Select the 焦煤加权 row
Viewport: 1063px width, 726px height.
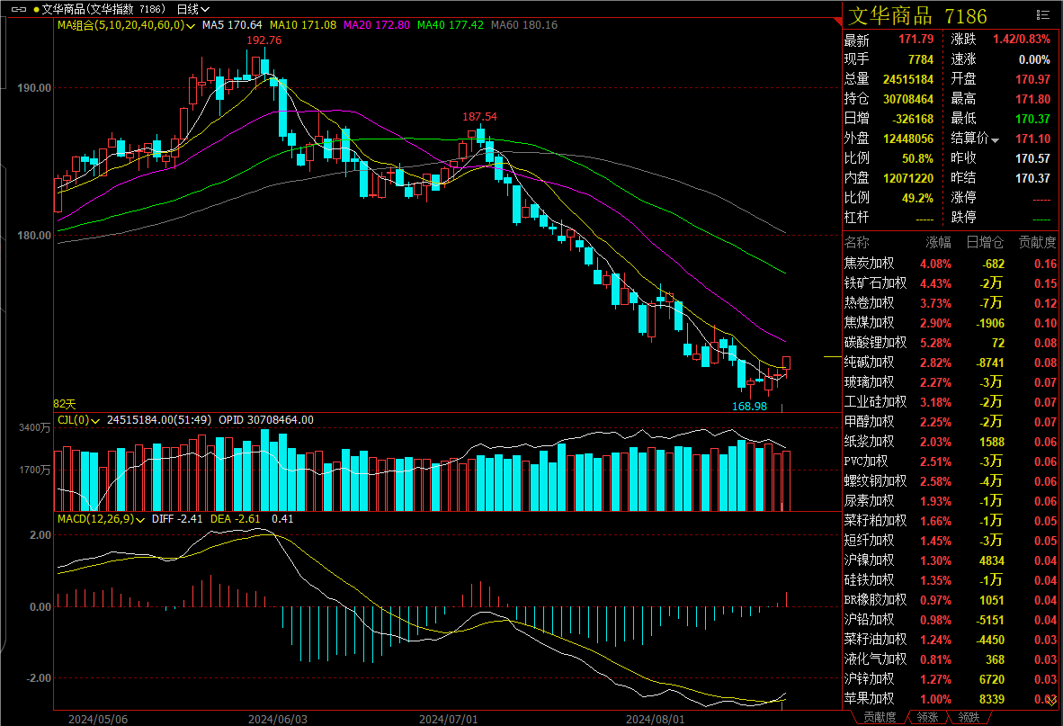click(951, 323)
